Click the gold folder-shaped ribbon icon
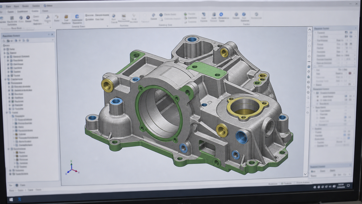 tap(66, 17)
